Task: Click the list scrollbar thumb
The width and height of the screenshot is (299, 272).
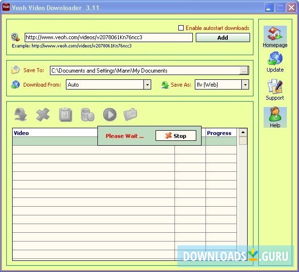Action: 243,141
